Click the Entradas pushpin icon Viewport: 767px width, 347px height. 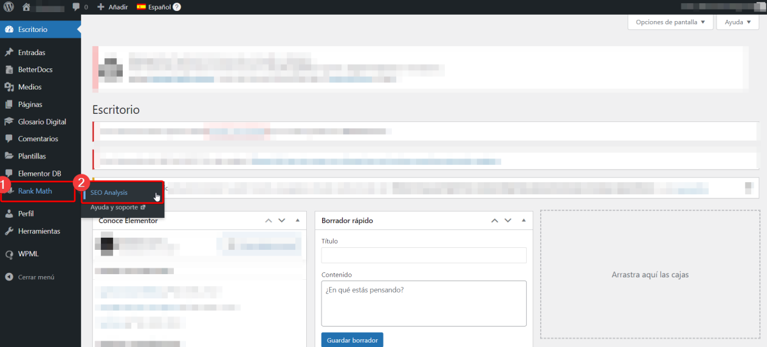click(x=9, y=52)
